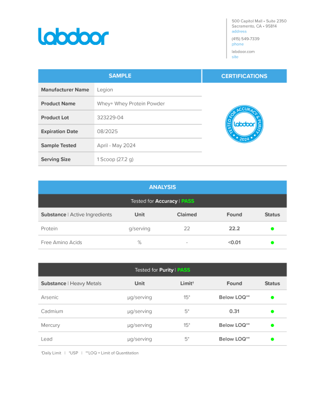Click the 'Protein' row name

tap(49, 228)
